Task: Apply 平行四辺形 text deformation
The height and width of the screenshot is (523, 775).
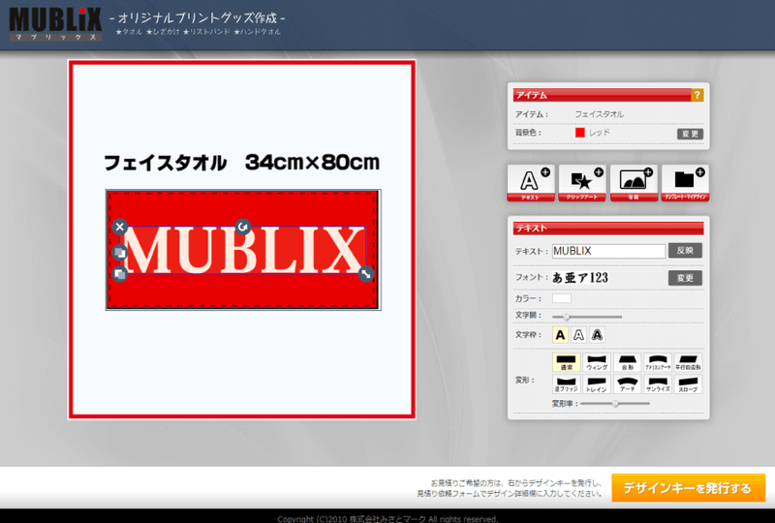Action: (x=688, y=362)
